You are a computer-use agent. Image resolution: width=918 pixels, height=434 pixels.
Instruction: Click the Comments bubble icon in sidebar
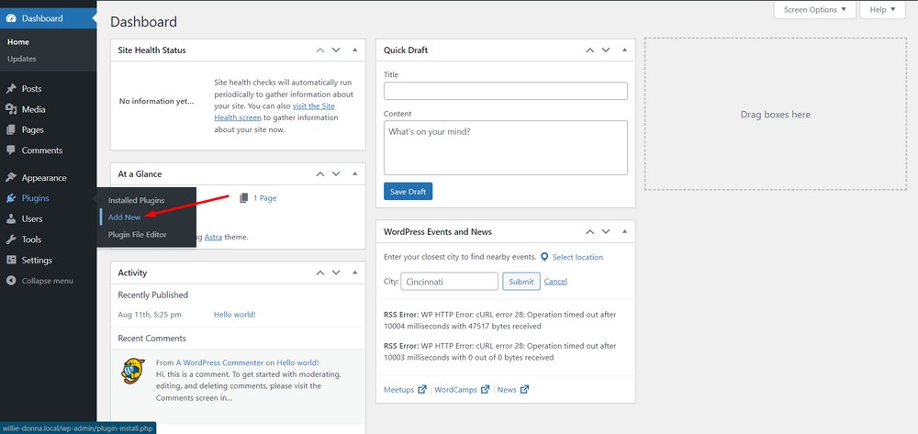click(x=11, y=150)
